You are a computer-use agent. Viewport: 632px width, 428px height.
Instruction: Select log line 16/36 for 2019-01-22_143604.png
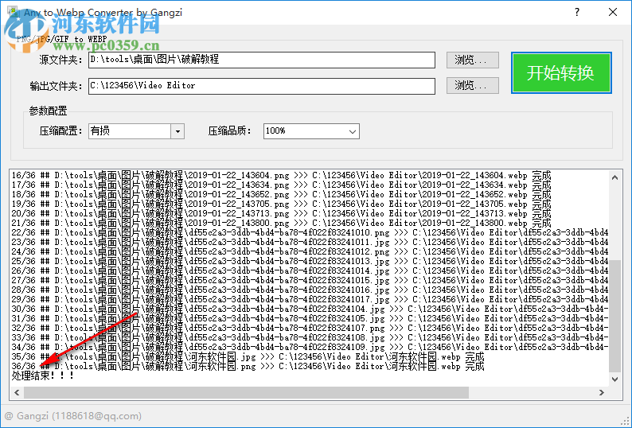[x=281, y=175]
